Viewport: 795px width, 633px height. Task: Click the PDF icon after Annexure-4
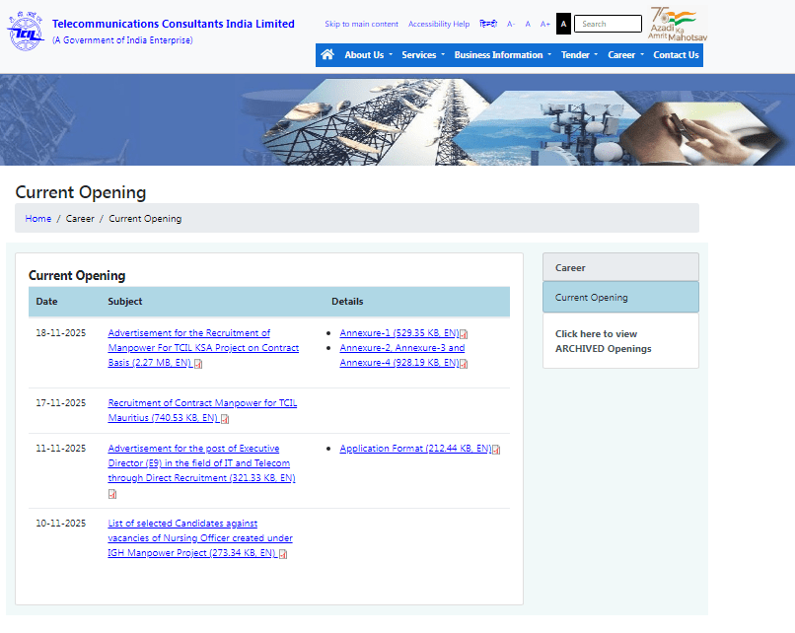click(462, 363)
